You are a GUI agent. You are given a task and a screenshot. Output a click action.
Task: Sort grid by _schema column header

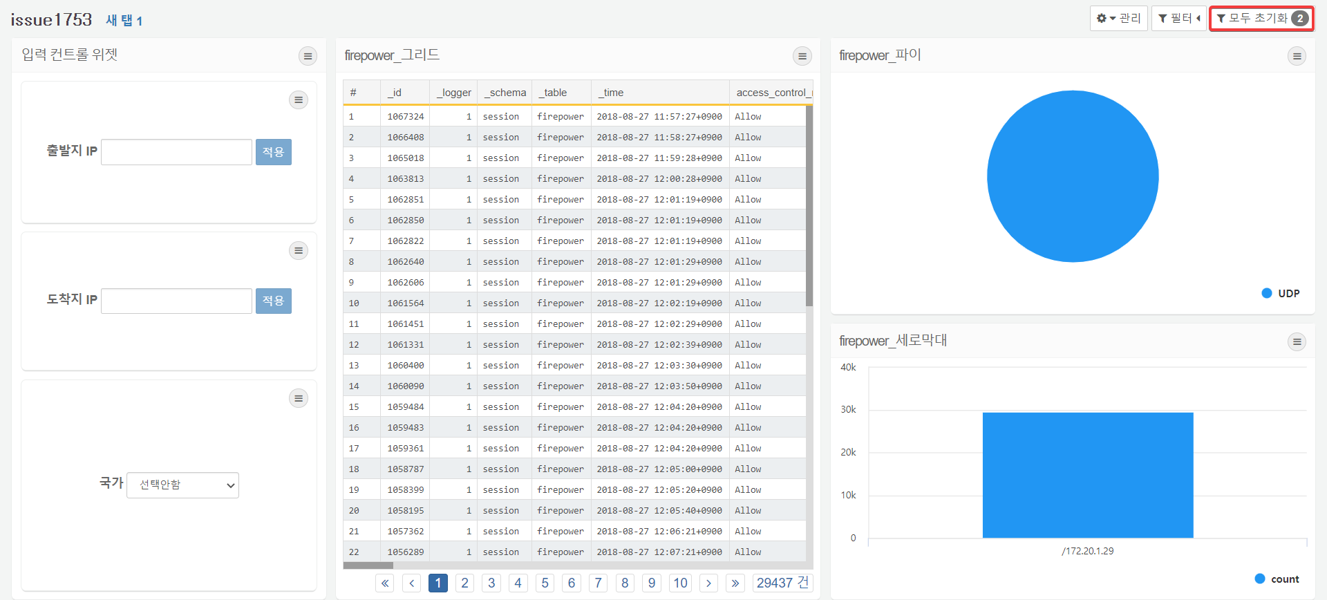[505, 93]
